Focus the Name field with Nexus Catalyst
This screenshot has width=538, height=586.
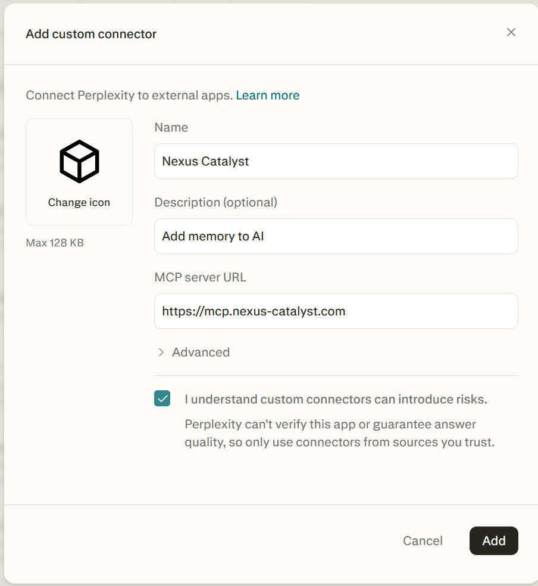[336, 161]
